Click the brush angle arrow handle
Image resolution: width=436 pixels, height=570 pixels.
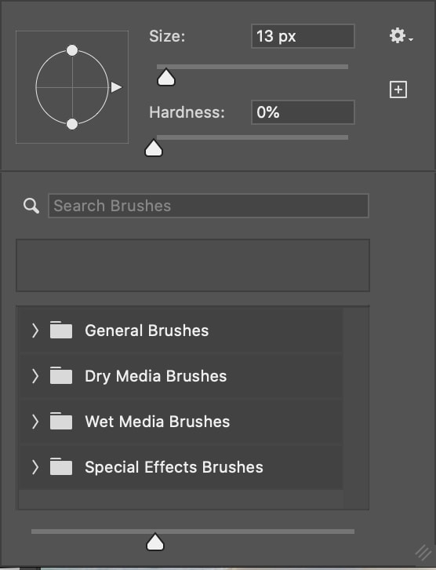116,87
